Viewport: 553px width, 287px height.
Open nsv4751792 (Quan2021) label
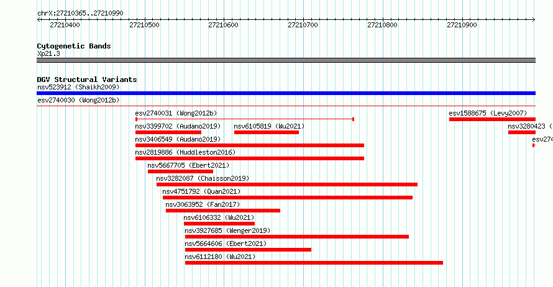pyautogui.click(x=201, y=191)
